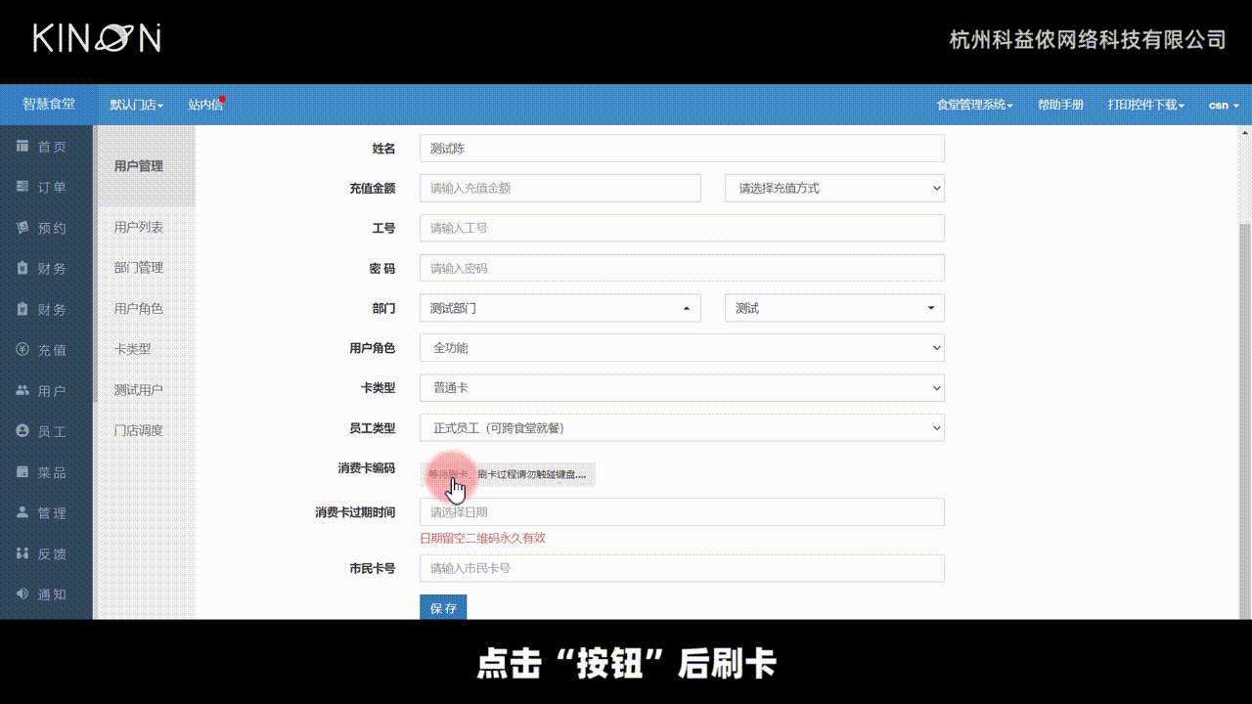The width and height of the screenshot is (1252, 704).
Task: Open the csn account dropdown
Action: coord(1224,105)
